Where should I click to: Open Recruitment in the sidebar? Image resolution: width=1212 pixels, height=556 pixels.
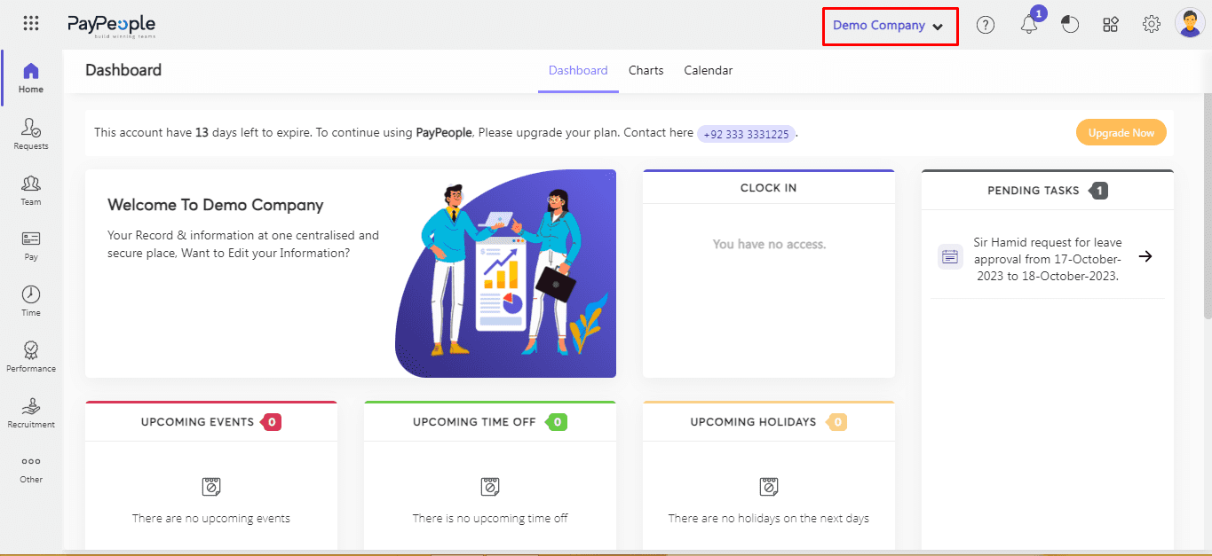(x=31, y=412)
